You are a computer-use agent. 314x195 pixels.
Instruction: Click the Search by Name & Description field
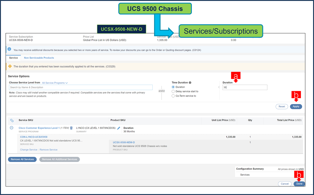(81, 87)
